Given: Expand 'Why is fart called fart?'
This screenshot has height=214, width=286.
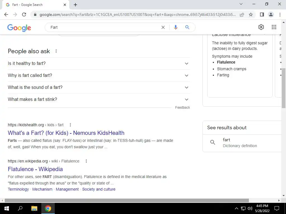Looking at the screenshot, I should (x=99, y=76).
